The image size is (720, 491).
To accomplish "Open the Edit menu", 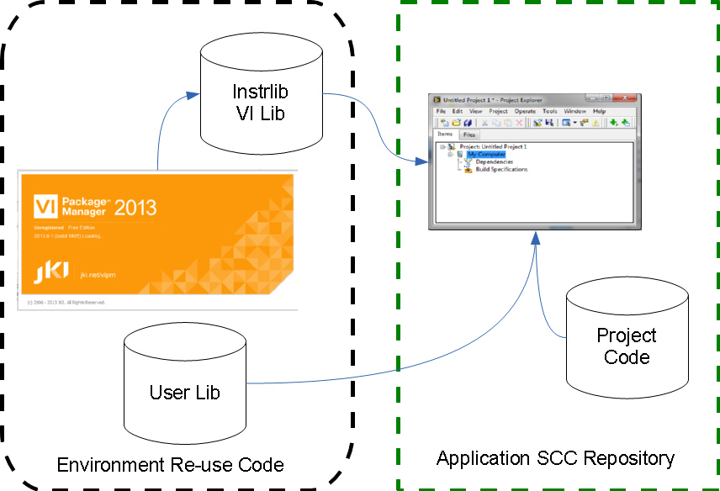I will click(458, 111).
